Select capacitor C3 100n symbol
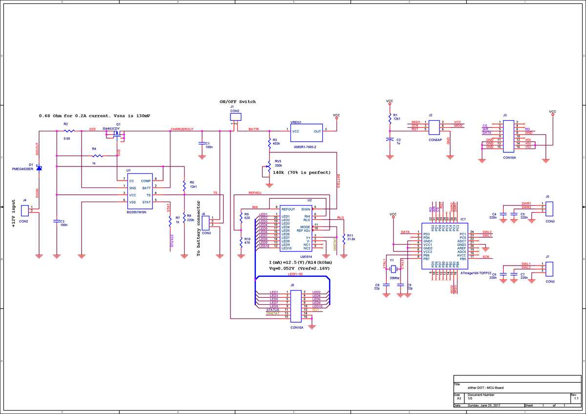The height and width of the screenshot is (414, 586). tap(57, 221)
